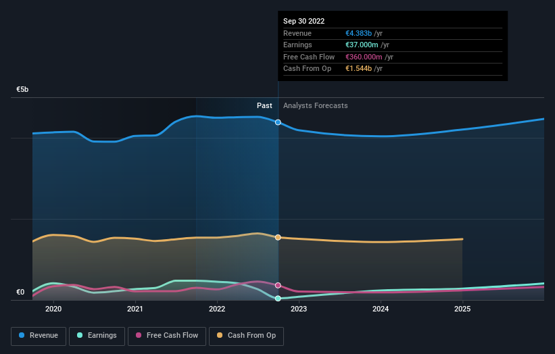Click the Earnings row label in tooltip
Viewport: 555px width, 354px height.
[x=297, y=45]
